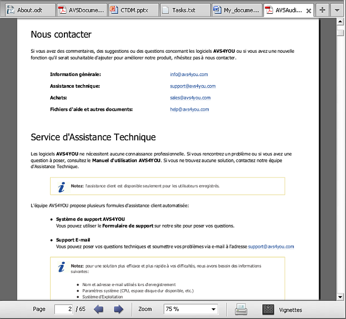
Task: Close the AVSAudi... tab
Action: pos(309,11)
